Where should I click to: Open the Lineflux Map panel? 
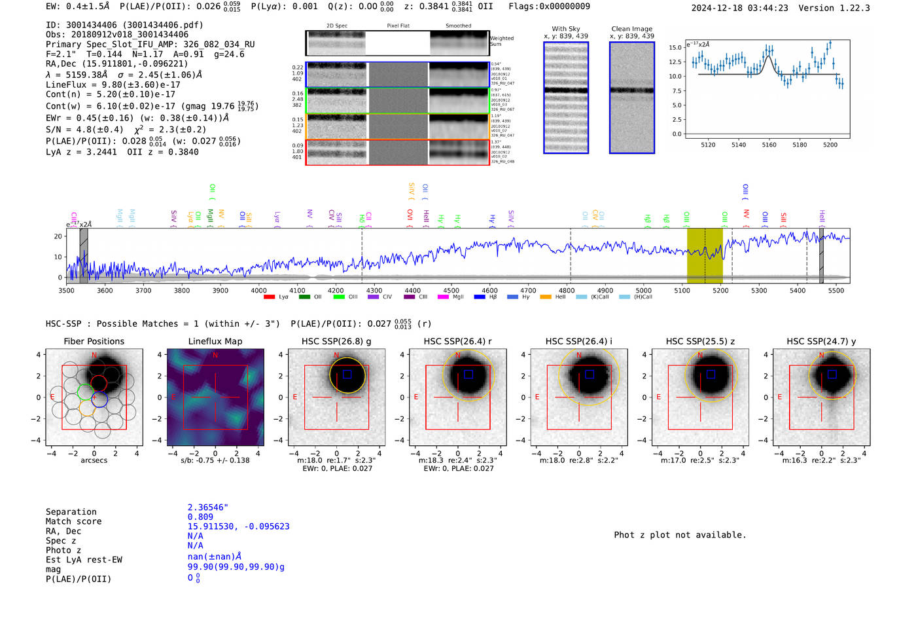tap(215, 397)
